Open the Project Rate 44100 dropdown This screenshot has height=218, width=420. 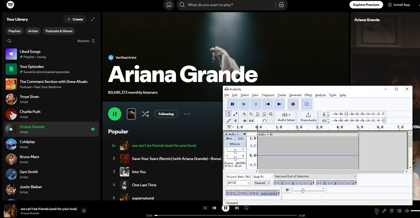[x=238, y=183]
